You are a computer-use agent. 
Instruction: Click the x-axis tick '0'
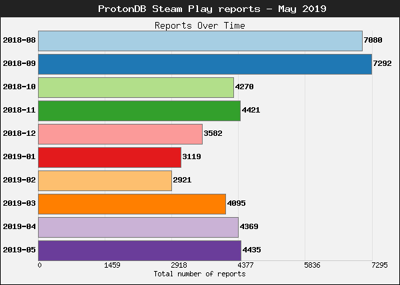[x=39, y=265]
